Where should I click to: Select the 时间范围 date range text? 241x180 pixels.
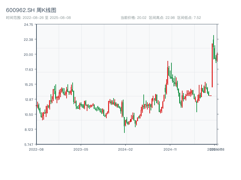(x=38, y=18)
